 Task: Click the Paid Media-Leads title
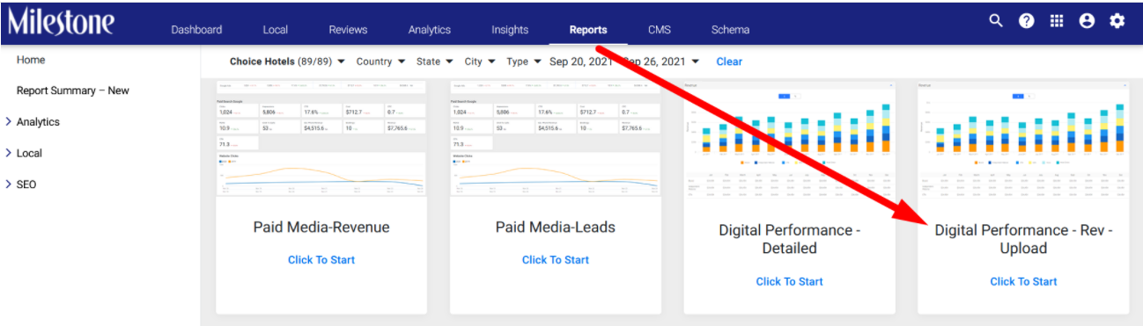(x=556, y=227)
